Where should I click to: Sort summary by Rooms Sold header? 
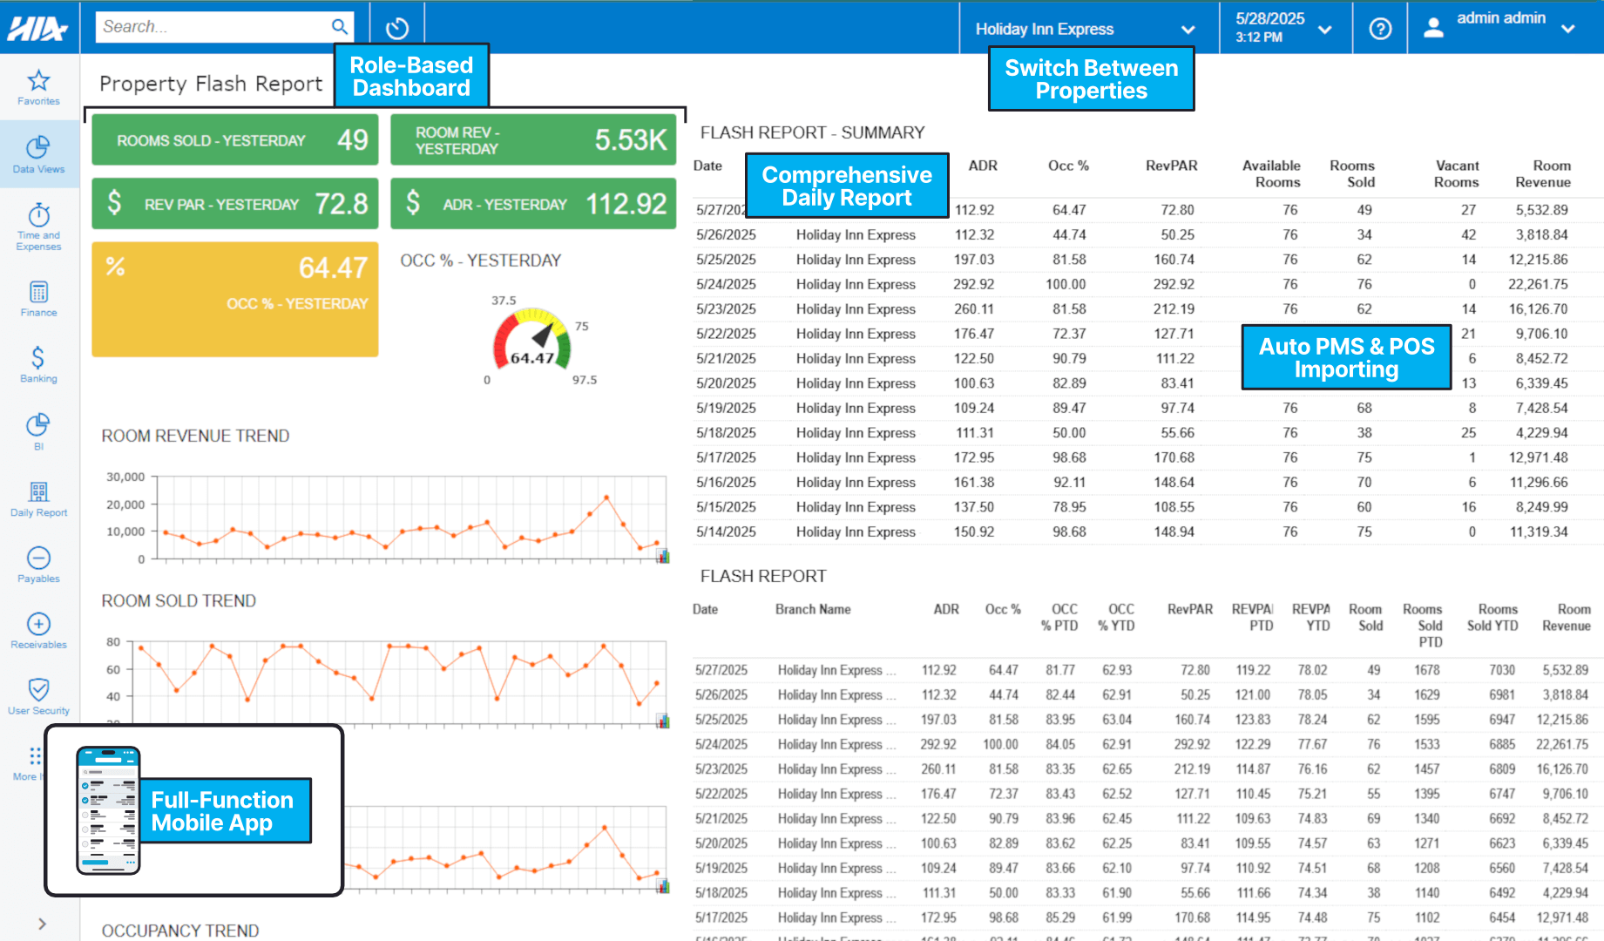pyautogui.click(x=1352, y=173)
